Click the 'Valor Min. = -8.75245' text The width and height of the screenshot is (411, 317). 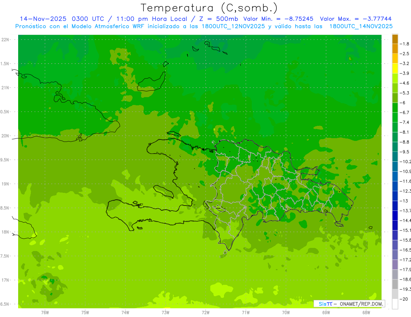pos(278,19)
